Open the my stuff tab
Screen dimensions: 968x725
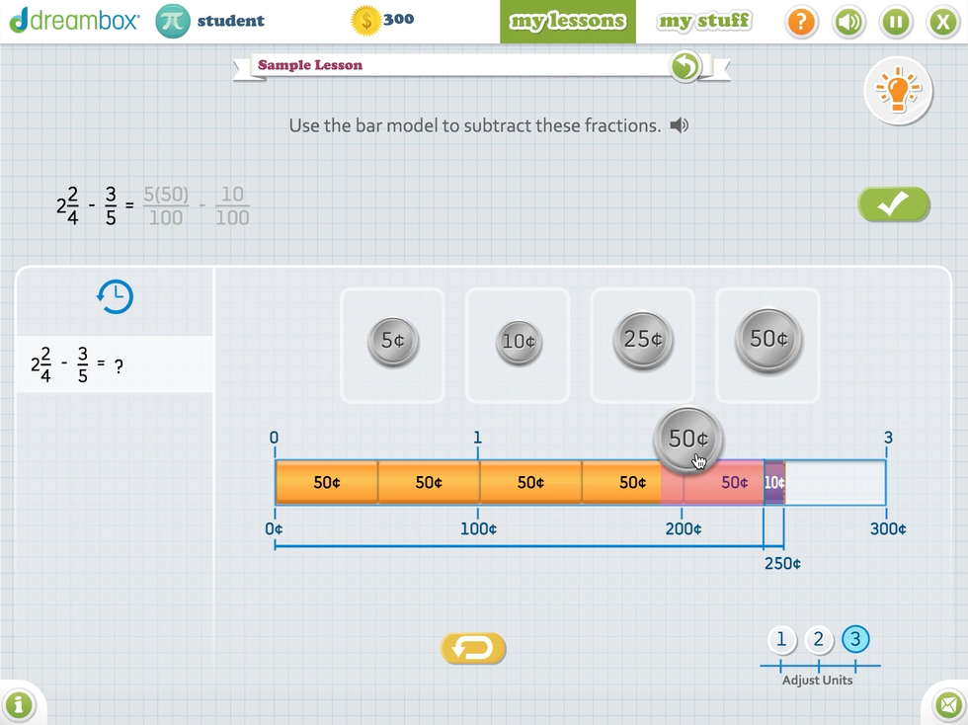[703, 22]
